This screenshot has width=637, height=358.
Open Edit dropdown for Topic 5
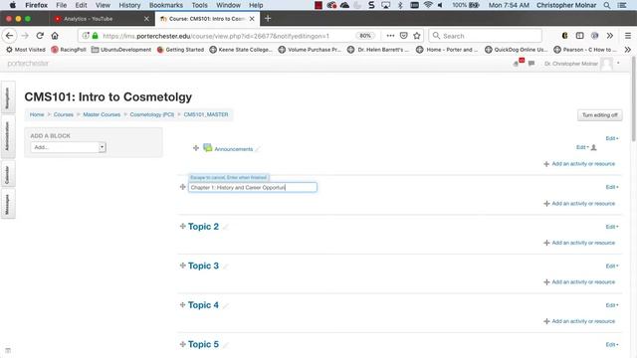click(x=612, y=345)
